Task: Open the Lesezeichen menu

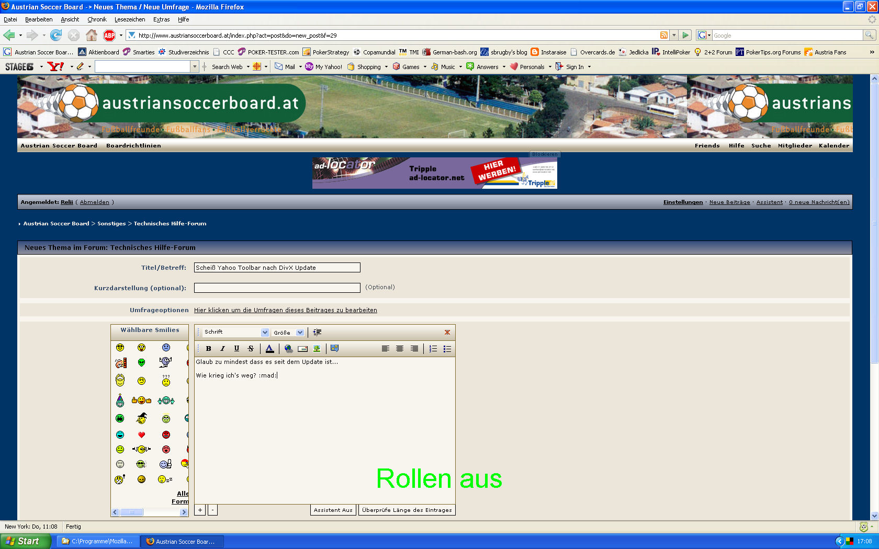Action: tap(130, 19)
